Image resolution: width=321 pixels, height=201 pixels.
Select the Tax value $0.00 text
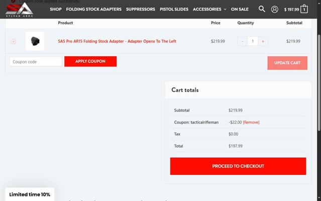tap(233, 134)
